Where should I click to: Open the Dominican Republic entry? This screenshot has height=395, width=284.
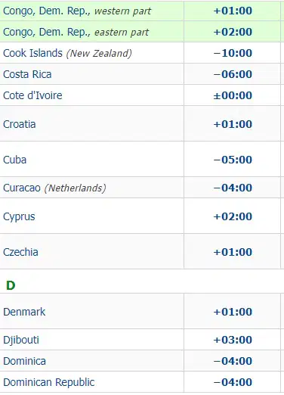[x=49, y=382]
